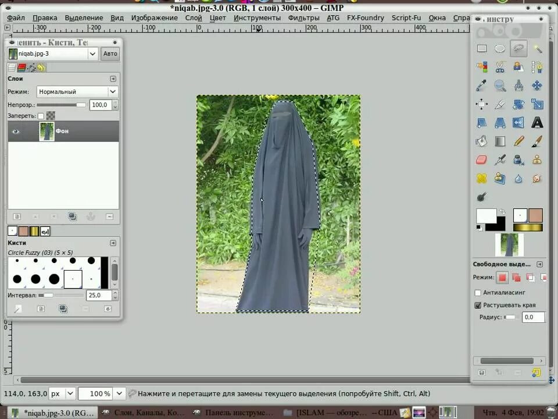Viewport: 558px width, 419px height.
Task: Select the Eraser tool
Action: [x=481, y=159]
